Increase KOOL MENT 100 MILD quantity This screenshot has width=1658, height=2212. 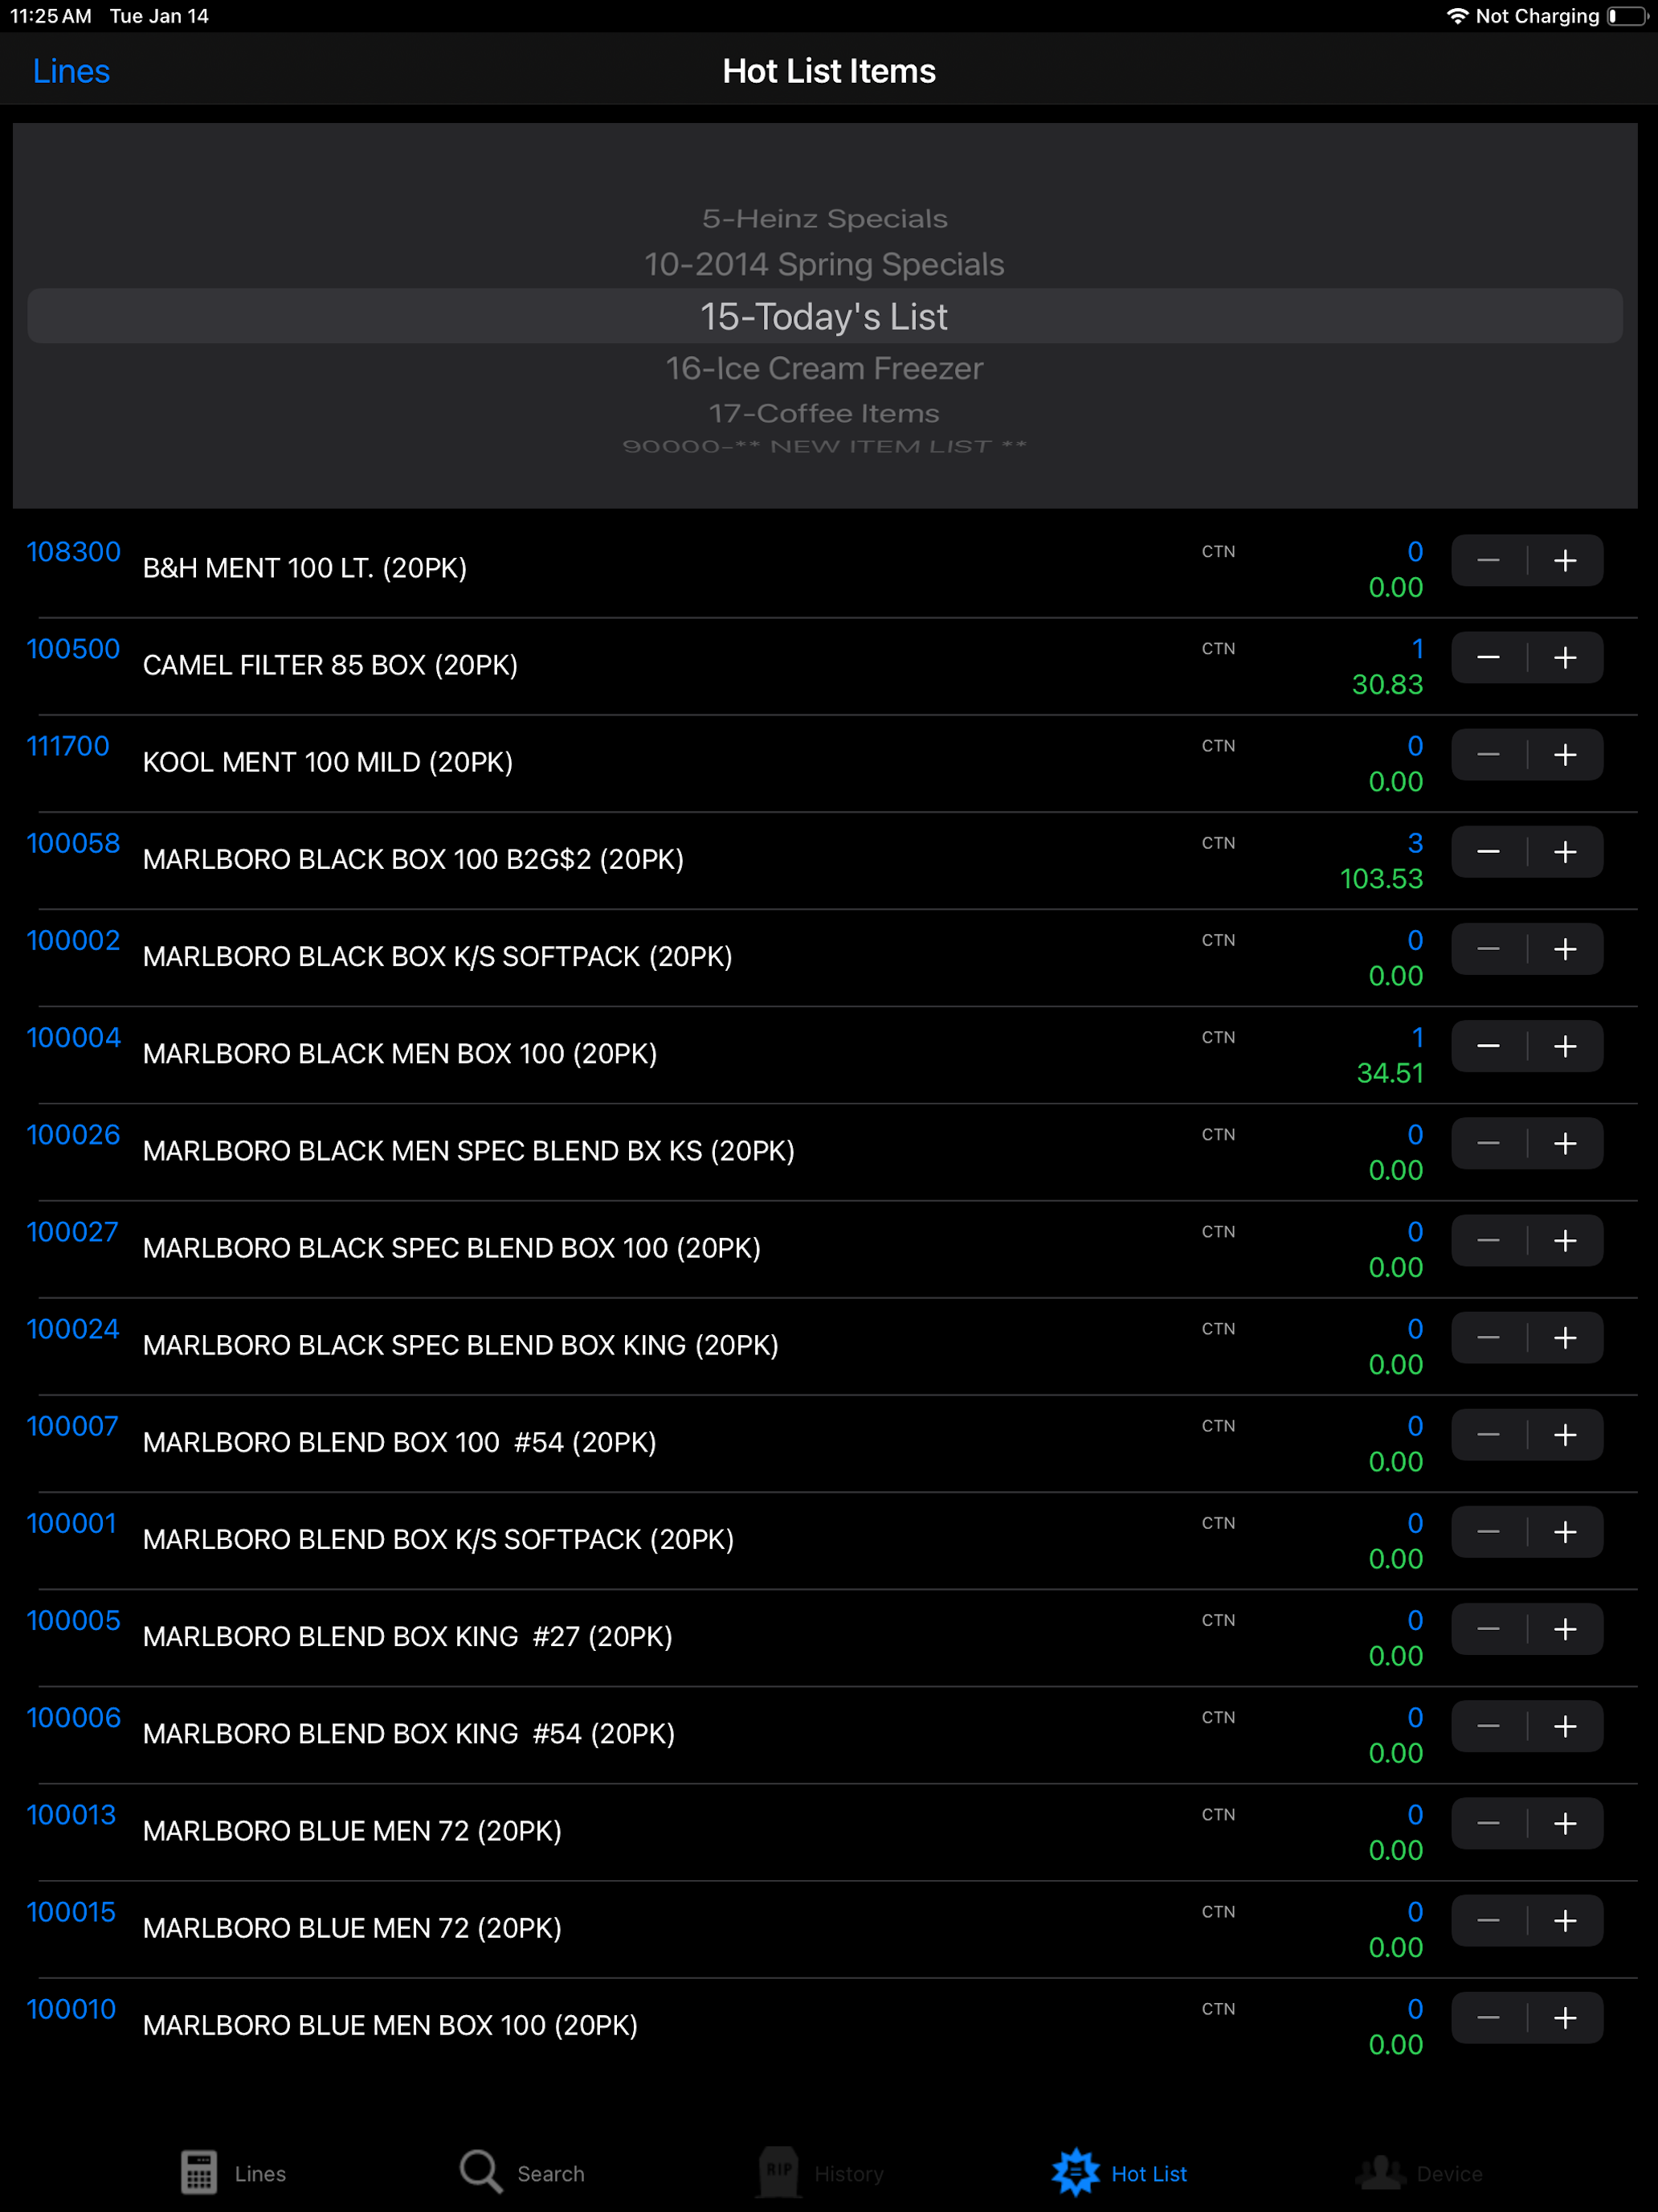1565,755
